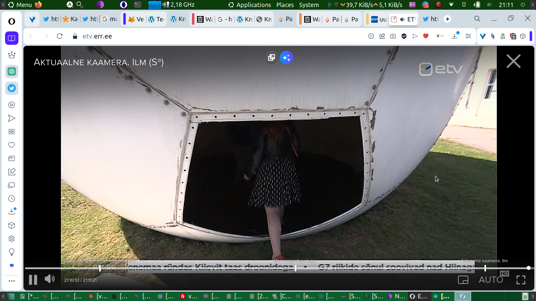Expand sidebar three-dots more menu
The width and height of the screenshot is (536, 301).
12,281
